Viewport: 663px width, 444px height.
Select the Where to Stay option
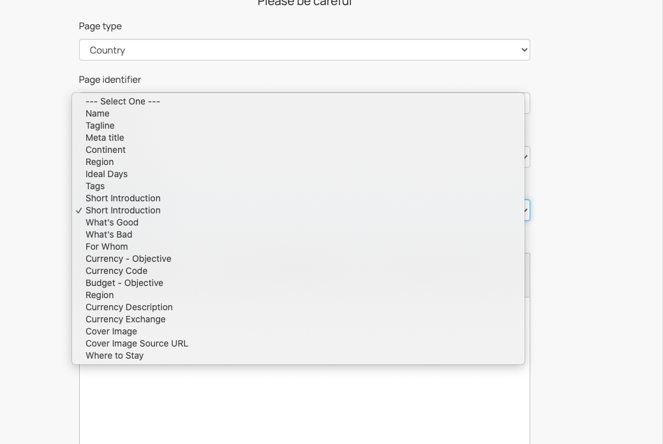(298, 356)
